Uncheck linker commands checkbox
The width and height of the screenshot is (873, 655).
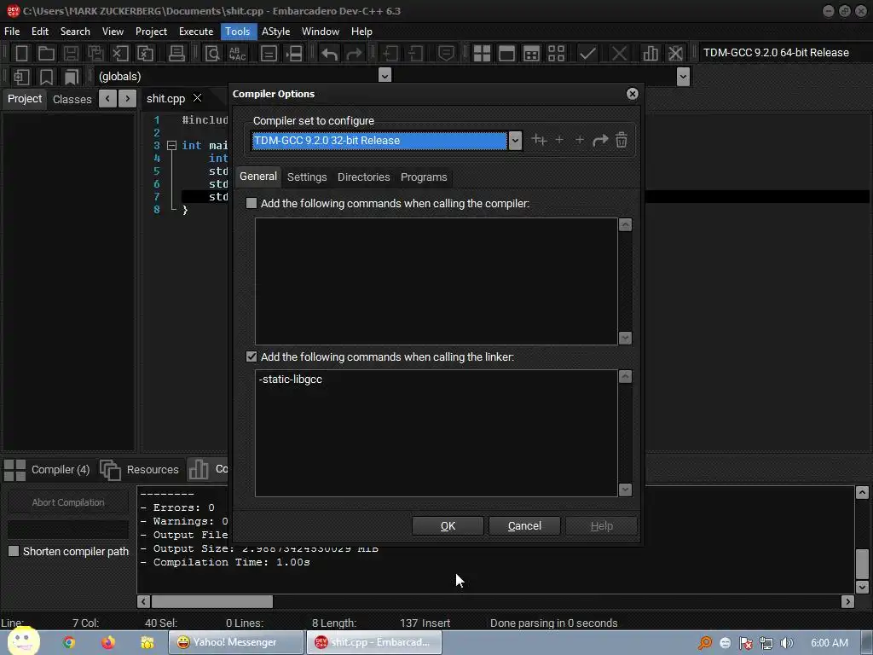pyautogui.click(x=251, y=356)
